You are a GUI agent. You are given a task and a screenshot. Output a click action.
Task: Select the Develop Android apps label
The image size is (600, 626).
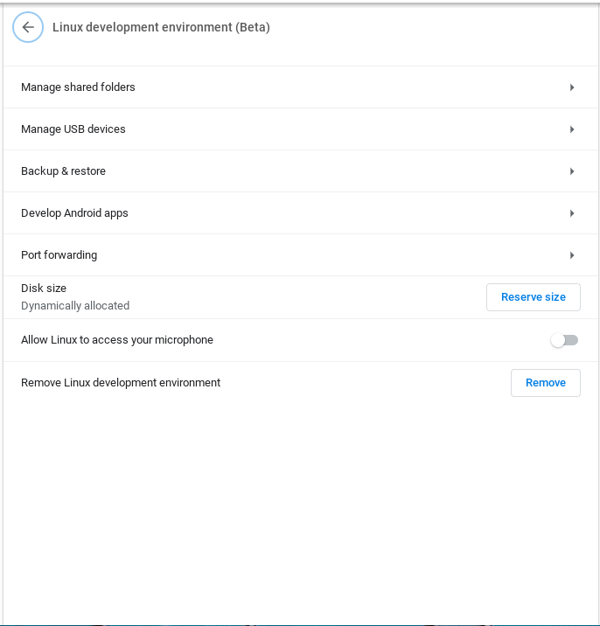74,213
